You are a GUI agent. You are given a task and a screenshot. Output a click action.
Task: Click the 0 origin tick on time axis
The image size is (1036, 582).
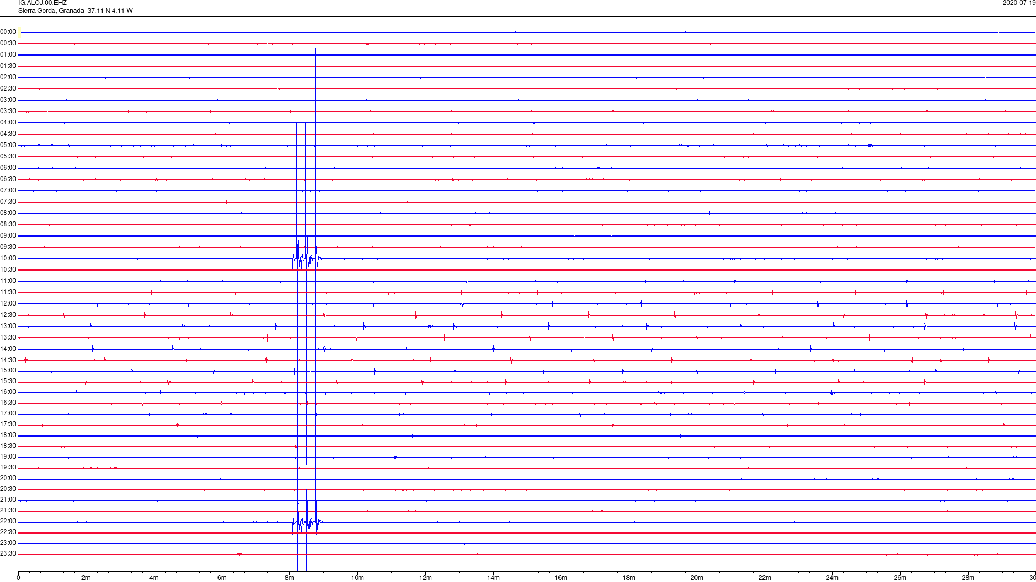18,578
